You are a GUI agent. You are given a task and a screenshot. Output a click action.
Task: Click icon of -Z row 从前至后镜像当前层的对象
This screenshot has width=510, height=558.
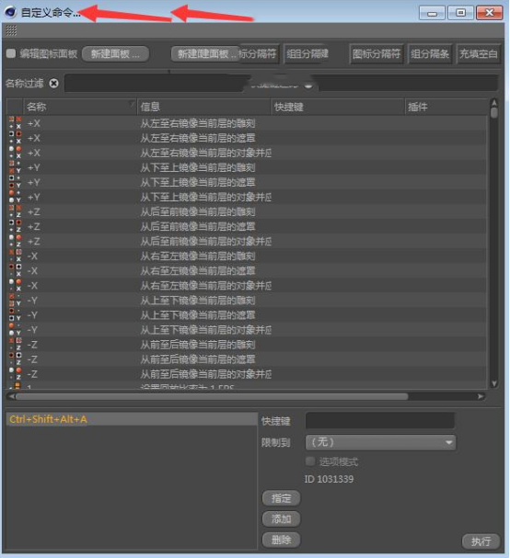click(15, 374)
